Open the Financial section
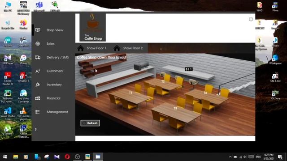The width and height of the screenshot is (287, 161). click(53, 98)
